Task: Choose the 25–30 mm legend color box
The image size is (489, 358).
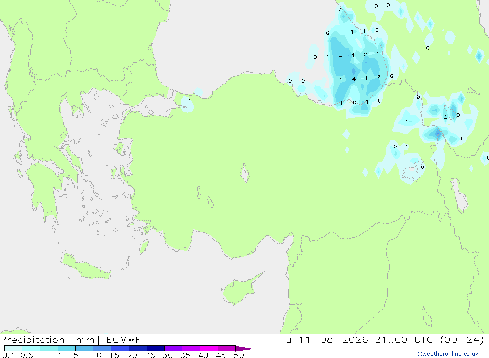Action: click(156, 348)
